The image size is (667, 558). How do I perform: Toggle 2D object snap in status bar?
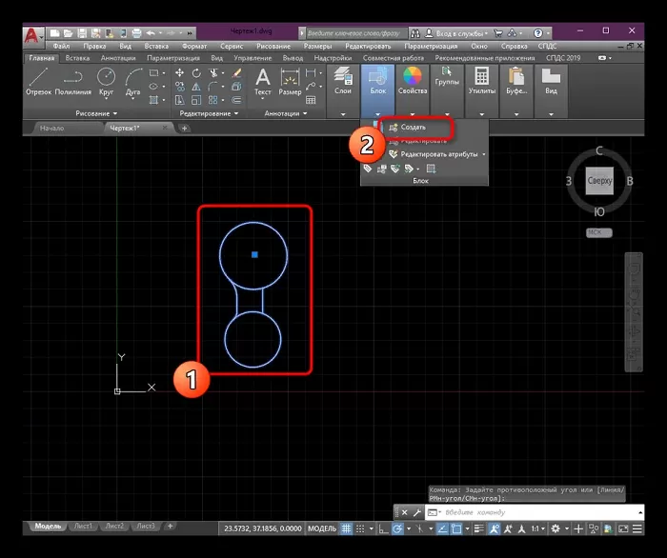tap(456, 528)
